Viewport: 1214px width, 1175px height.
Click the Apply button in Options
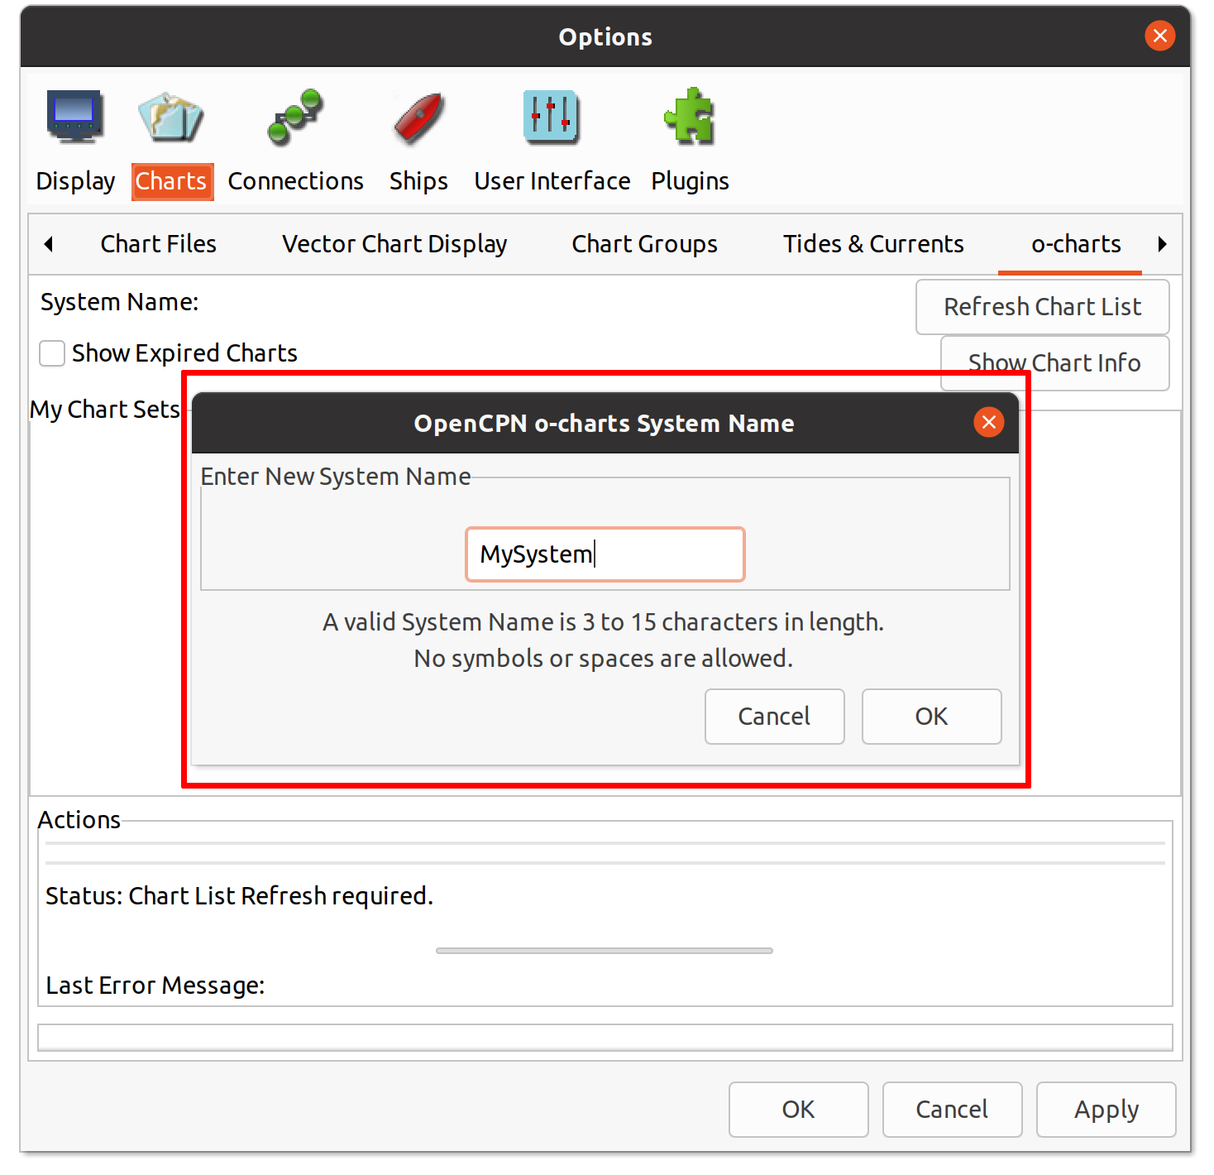1106,1110
